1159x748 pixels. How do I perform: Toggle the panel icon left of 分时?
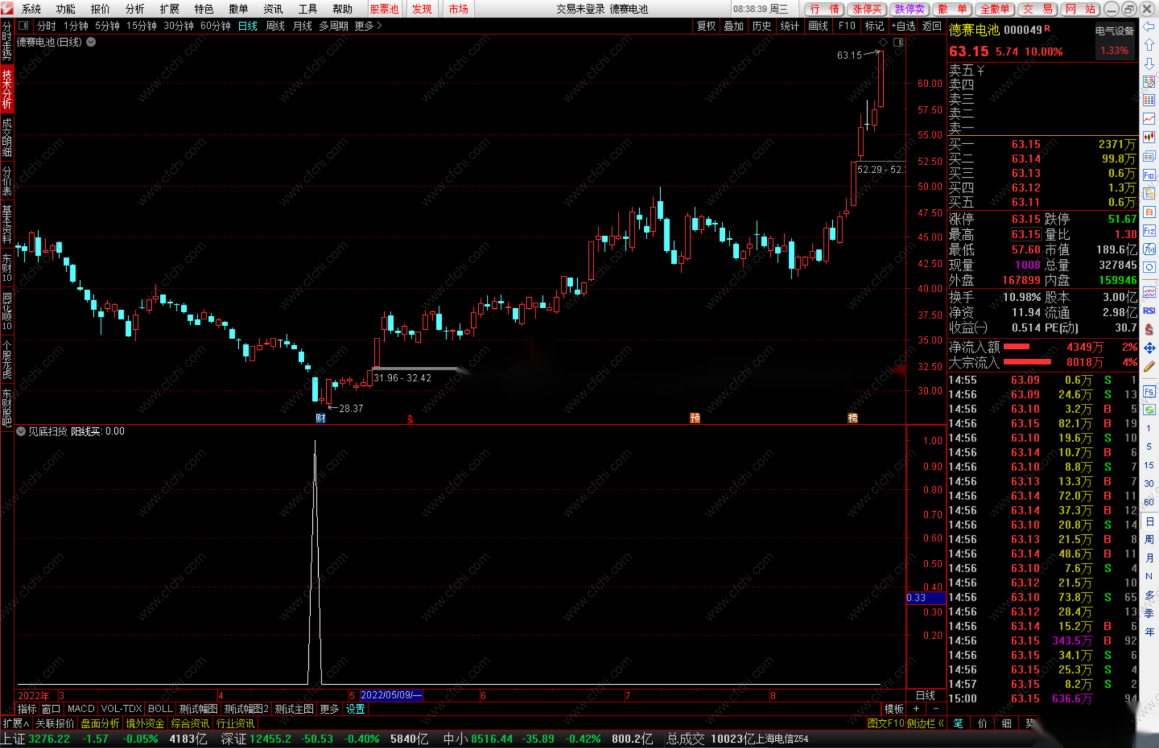[x=23, y=25]
